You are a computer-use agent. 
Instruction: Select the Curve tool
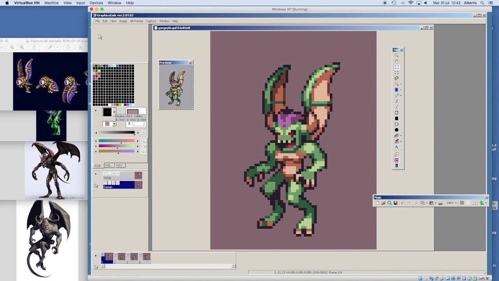pyautogui.click(x=396, y=107)
